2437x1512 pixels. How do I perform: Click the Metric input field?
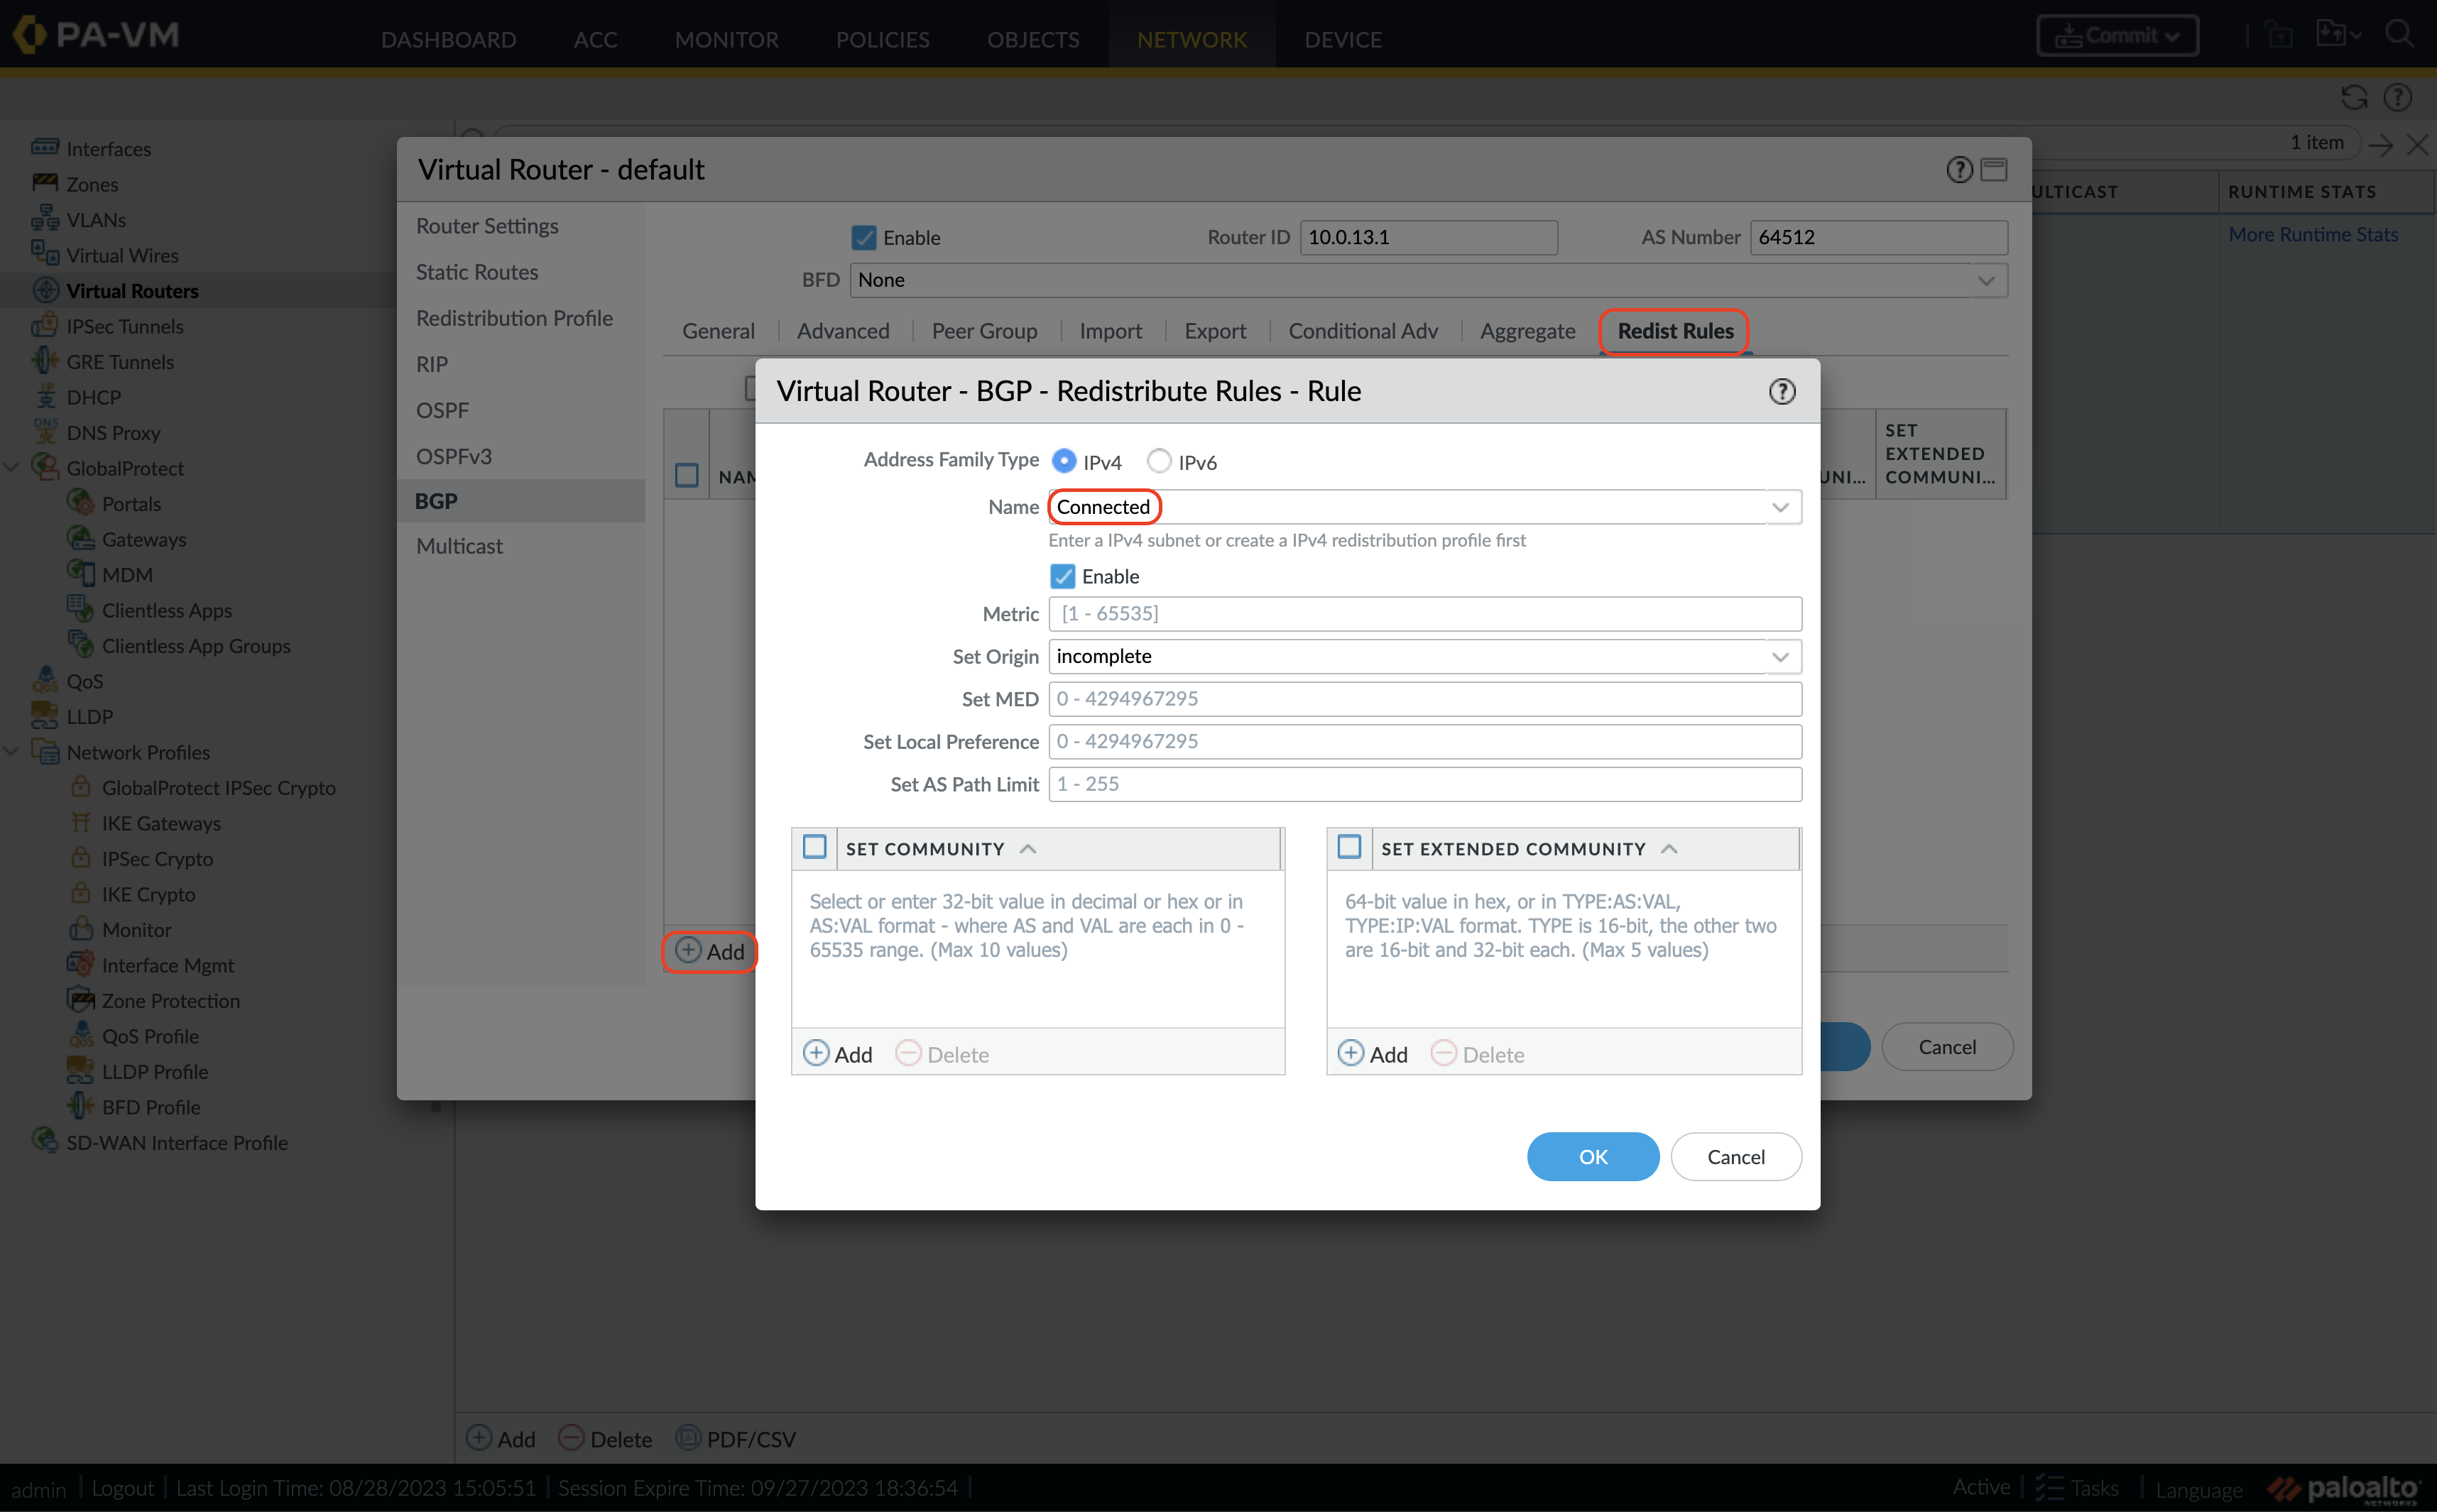tap(1424, 614)
